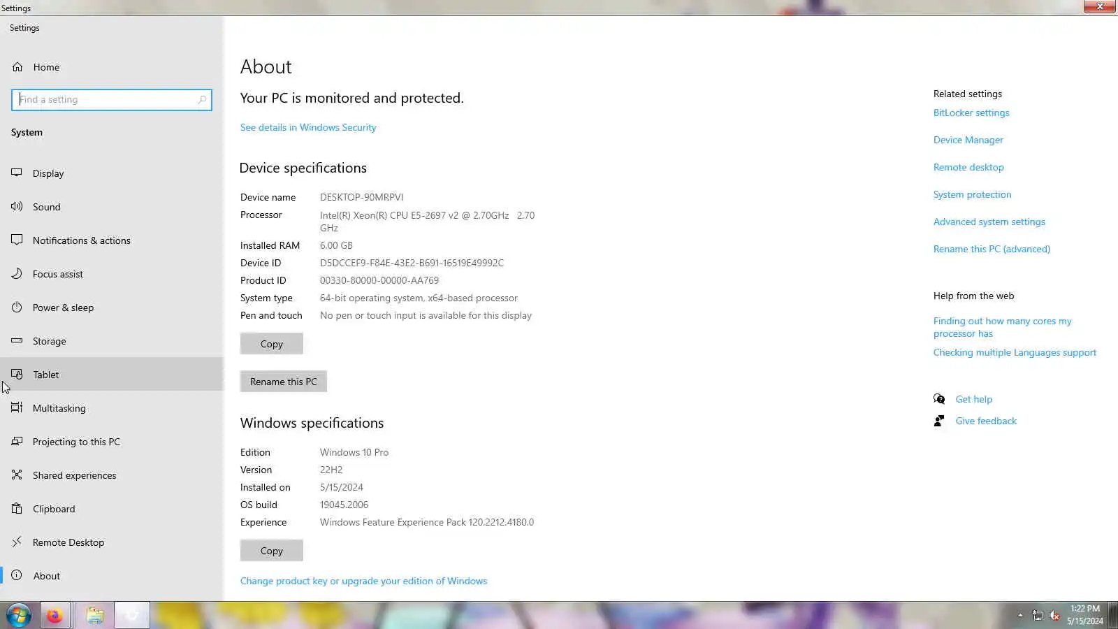Click the Storage drive icon
The height and width of the screenshot is (629, 1118).
click(17, 340)
